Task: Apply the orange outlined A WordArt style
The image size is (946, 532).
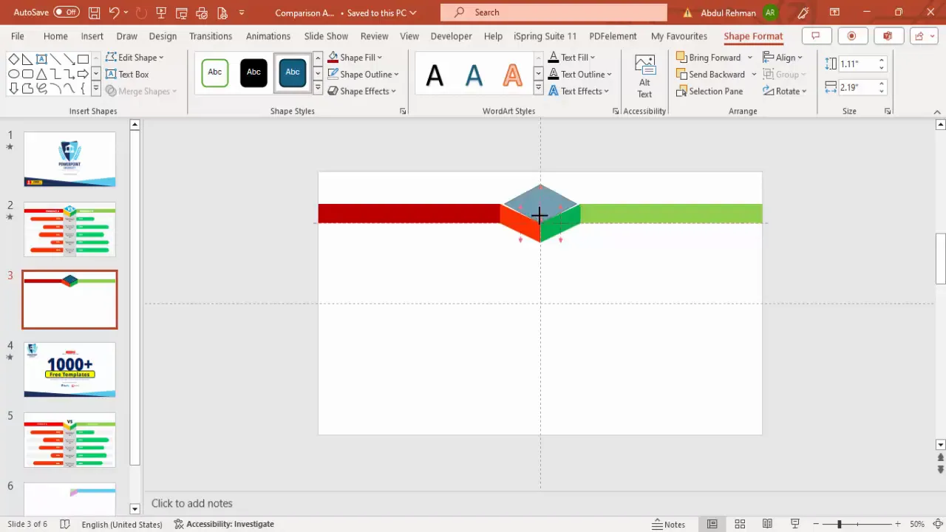Action: [x=512, y=75]
